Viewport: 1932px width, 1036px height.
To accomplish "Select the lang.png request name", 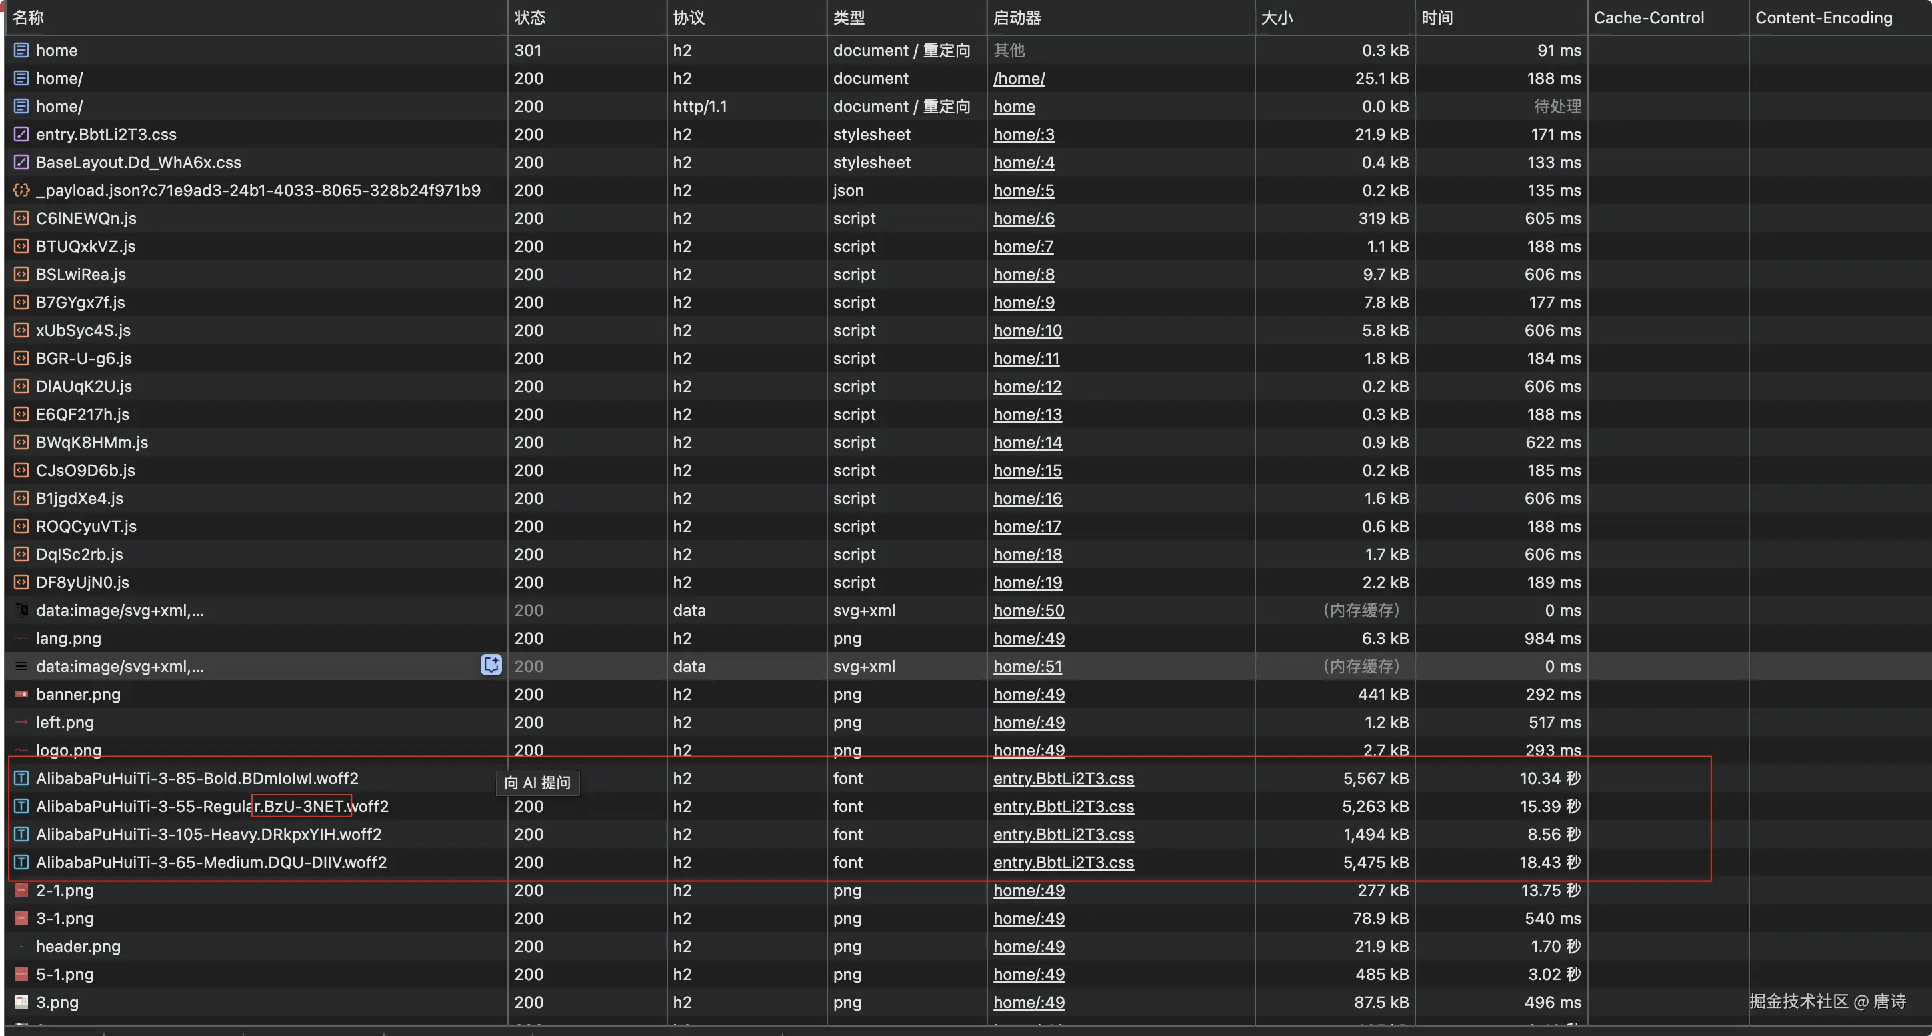I will [x=68, y=639].
